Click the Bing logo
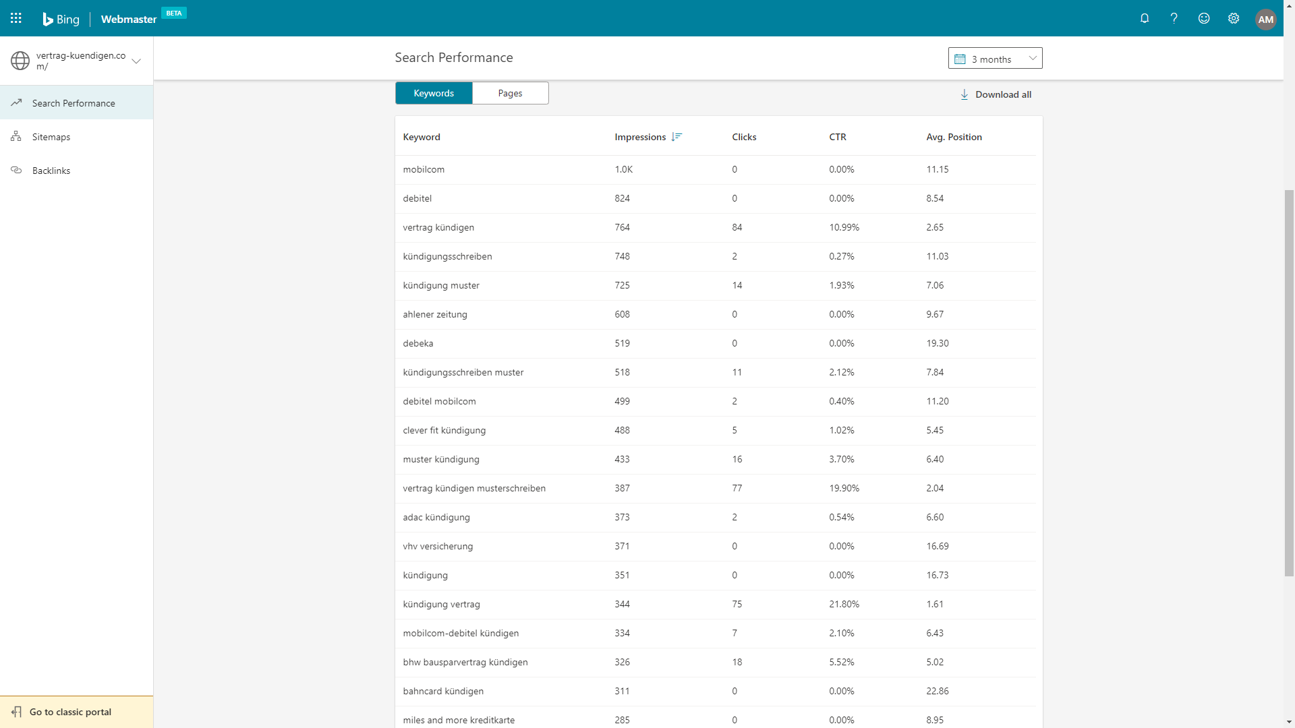This screenshot has height=728, width=1295. 61,19
